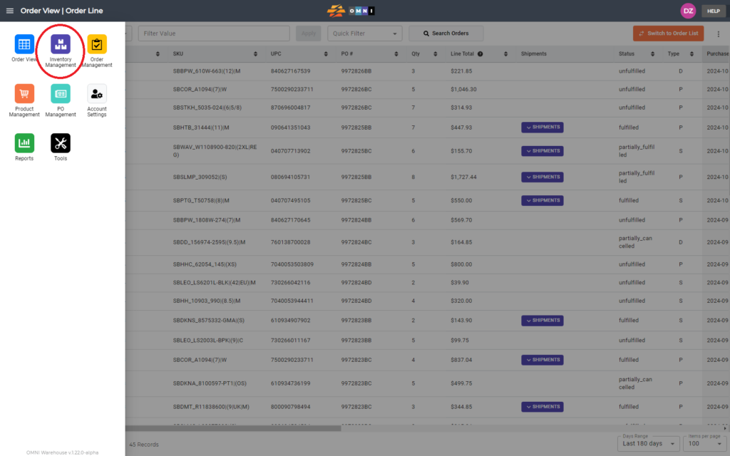Viewport: 730px width, 456px height.
Task: Expand the Quick Filter dropdown
Action: 364,33
